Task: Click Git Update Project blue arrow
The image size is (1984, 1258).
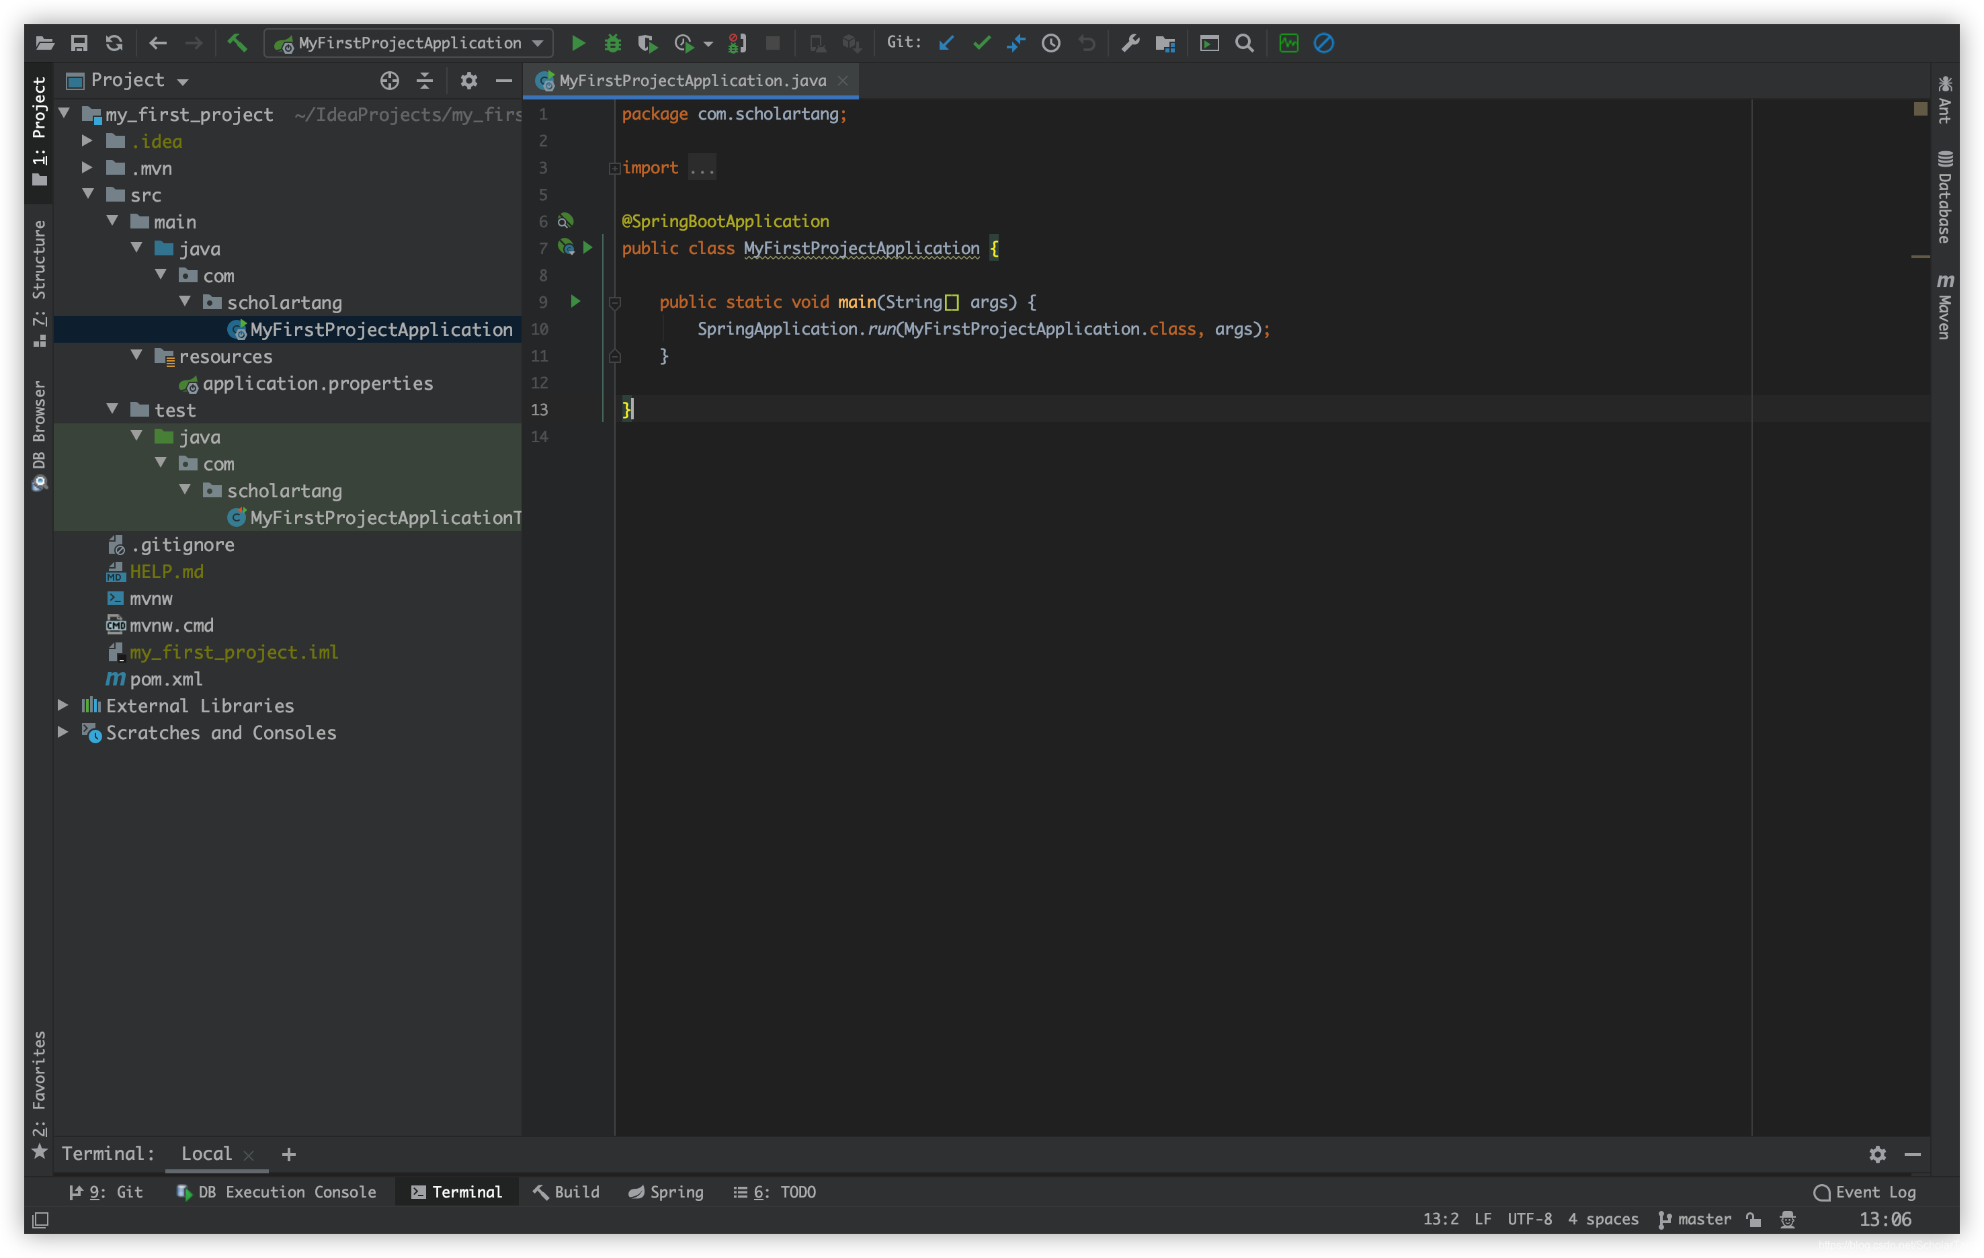Action: [946, 43]
